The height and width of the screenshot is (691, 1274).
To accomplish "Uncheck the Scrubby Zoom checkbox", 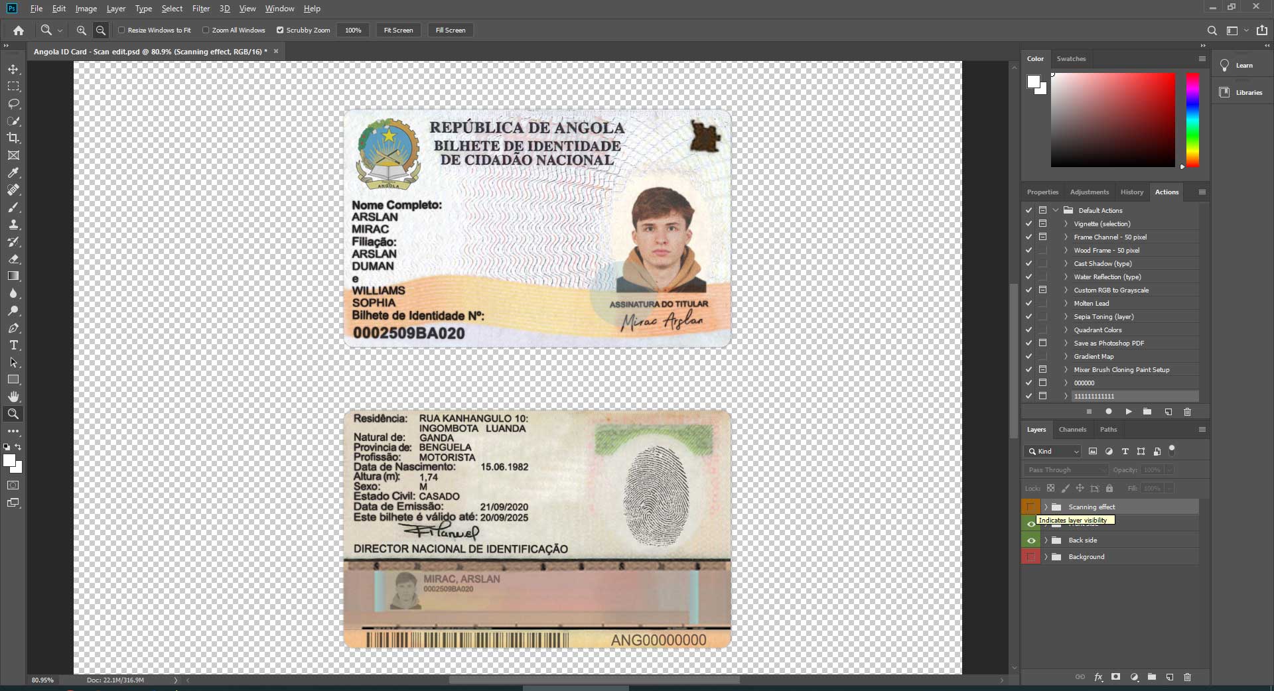I will [280, 31].
